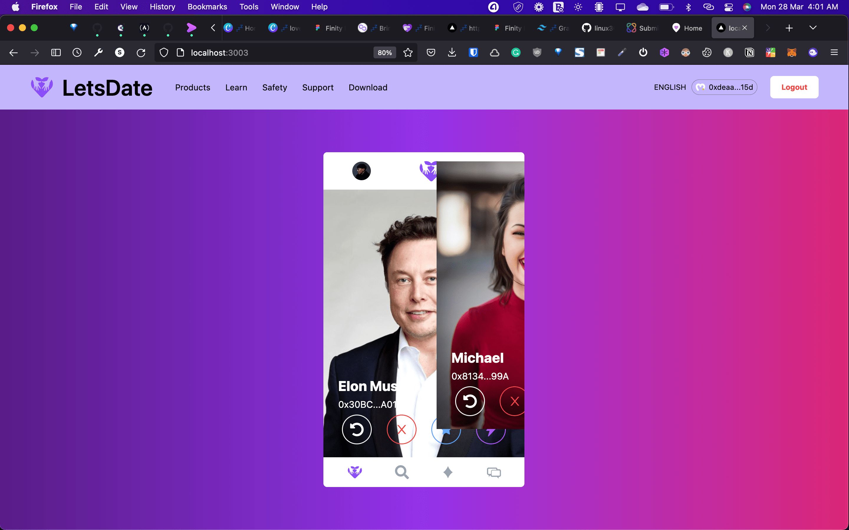Screen dimensions: 849x530
Task: Open the View menu
Action: (129, 7)
